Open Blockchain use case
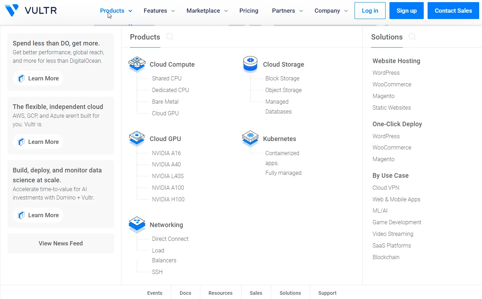Image resolution: width=482 pixels, height=299 pixels. (386, 257)
